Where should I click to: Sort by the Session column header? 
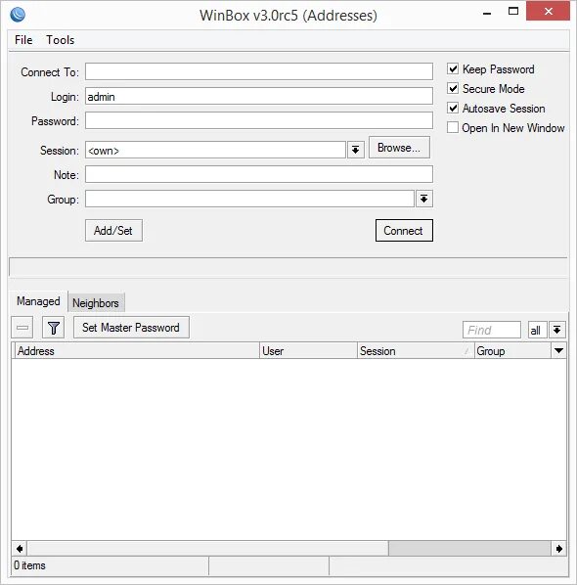(x=416, y=350)
